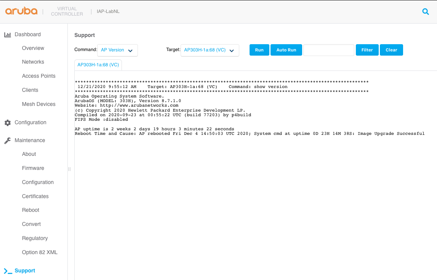
Task: Click the 'Command: show version' header text
Action: [258, 86]
